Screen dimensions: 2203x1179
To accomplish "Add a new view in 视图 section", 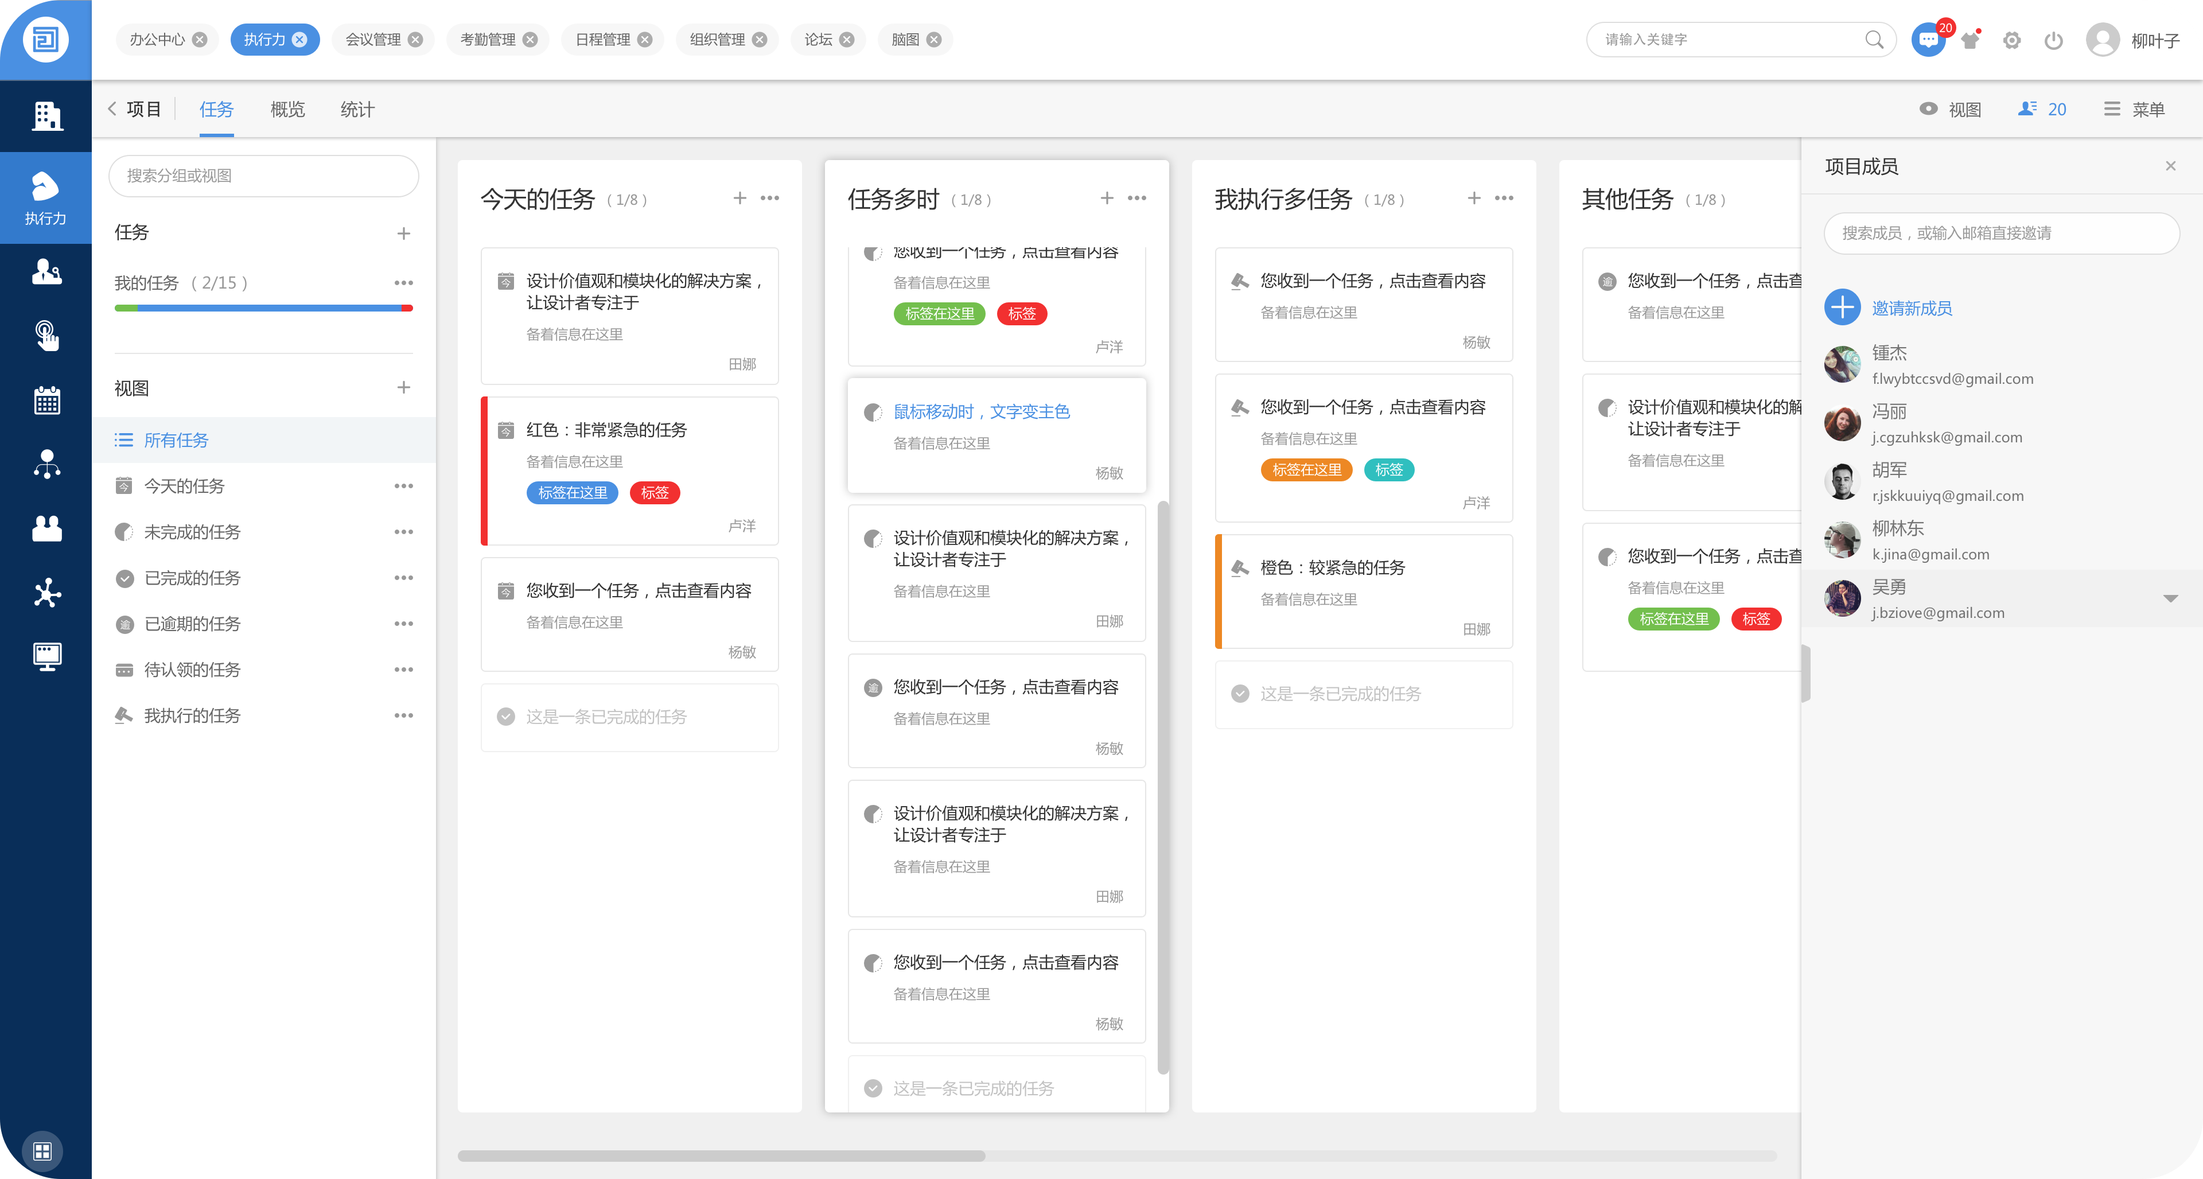I will [404, 387].
